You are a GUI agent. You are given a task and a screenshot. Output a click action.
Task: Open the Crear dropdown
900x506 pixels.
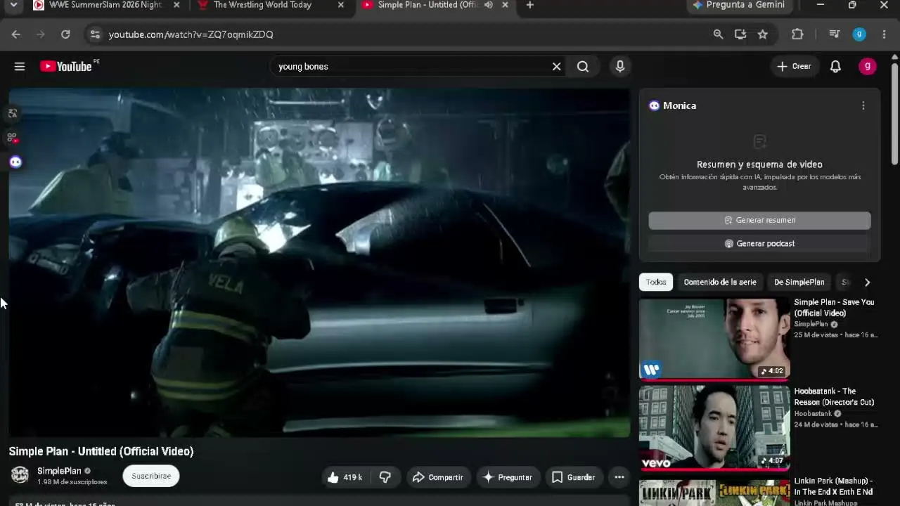tap(795, 66)
